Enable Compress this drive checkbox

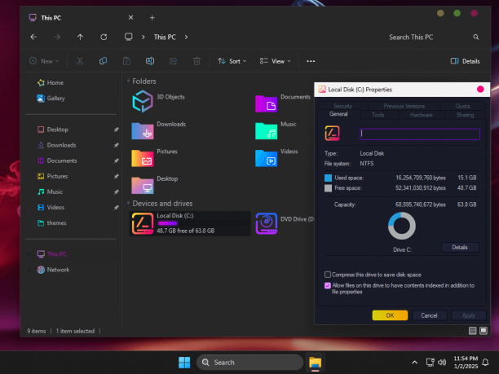pyautogui.click(x=328, y=275)
